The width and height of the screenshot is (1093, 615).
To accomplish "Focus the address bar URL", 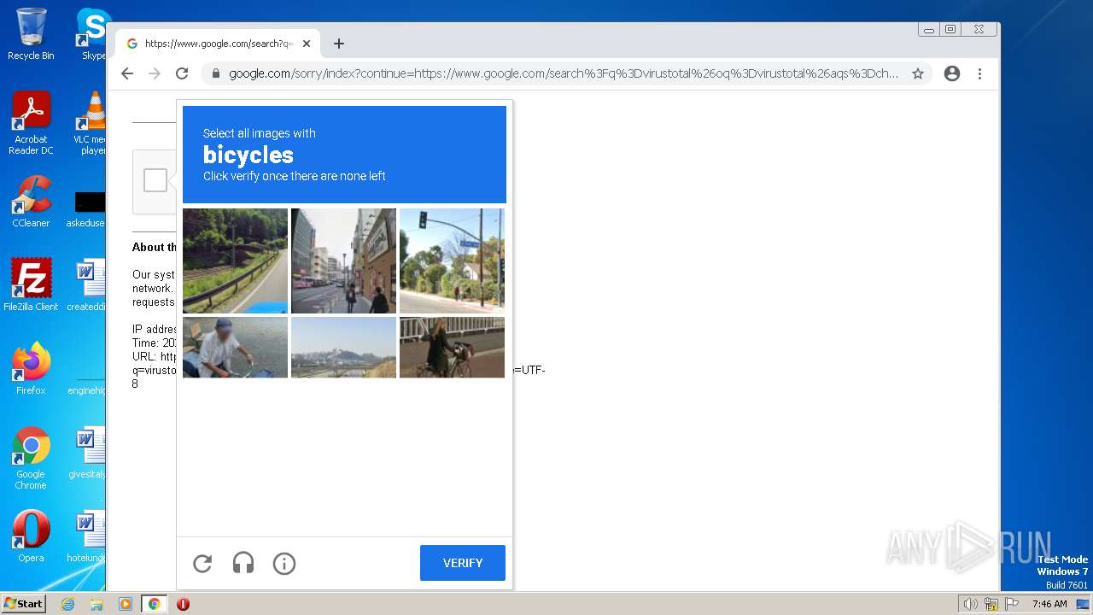I will pyautogui.click(x=564, y=73).
